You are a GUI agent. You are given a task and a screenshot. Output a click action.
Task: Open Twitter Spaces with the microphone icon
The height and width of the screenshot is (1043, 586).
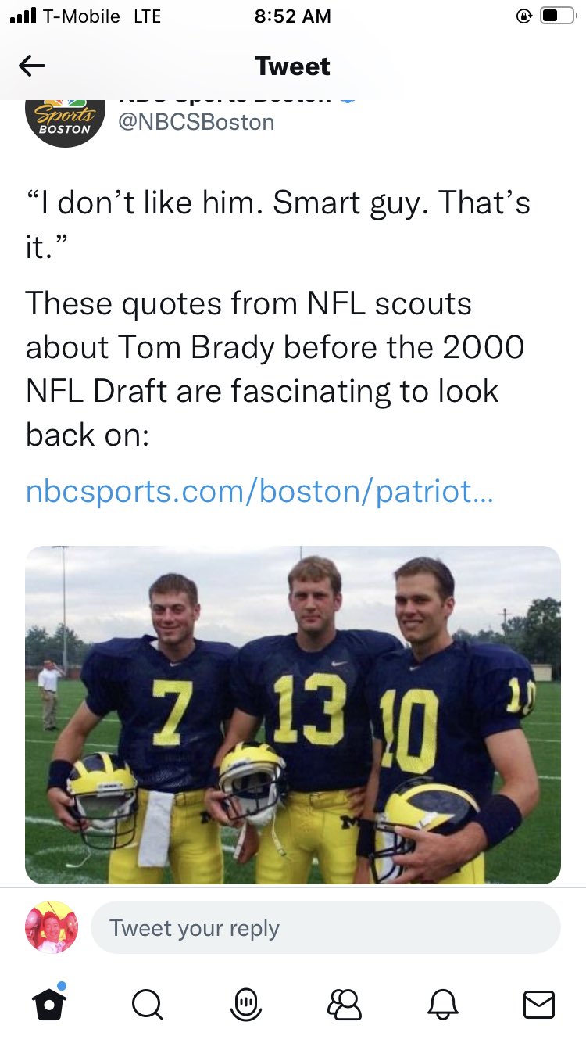[x=245, y=1007]
